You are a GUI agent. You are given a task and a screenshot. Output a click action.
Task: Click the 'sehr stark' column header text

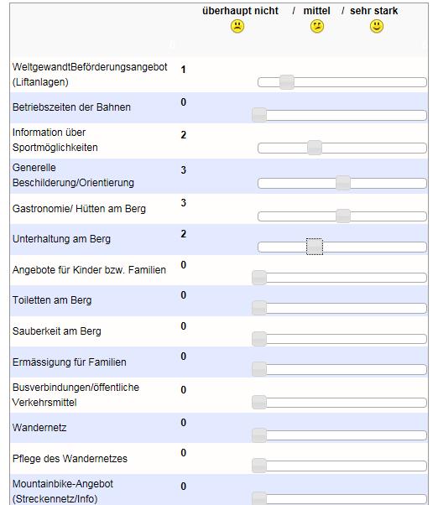pos(373,11)
